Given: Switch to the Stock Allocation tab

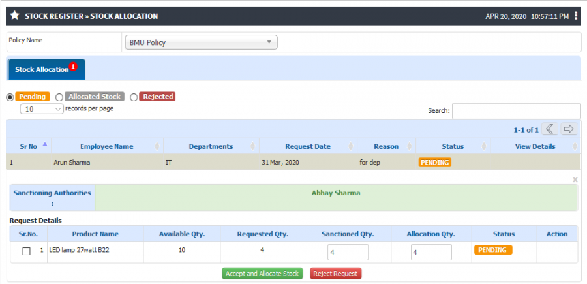Looking at the screenshot, I should (x=46, y=70).
